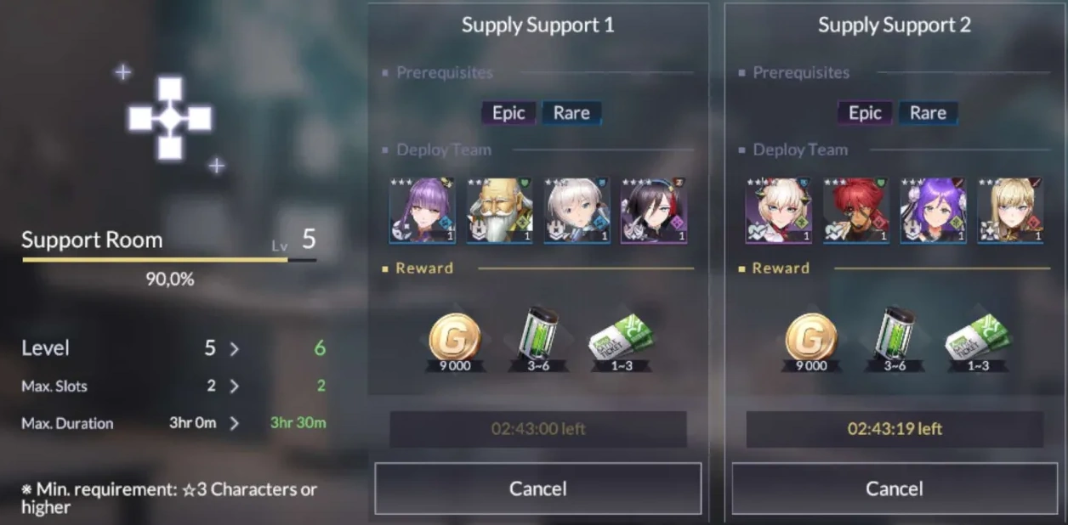The height and width of the screenshot is (525, 1068).
Task: Click the Support Room level progress bar
Action: pyautogui.click(x=169, y=260)
